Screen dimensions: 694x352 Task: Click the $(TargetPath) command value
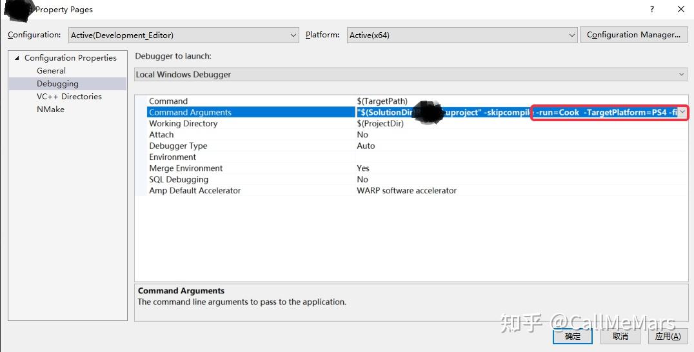click(382, 101)
